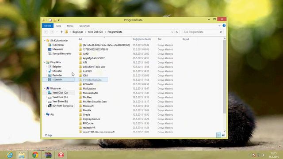Viewport: 283px width, 159px height.
Task: Select the Oracle folder icon
Action: [80, 115]
